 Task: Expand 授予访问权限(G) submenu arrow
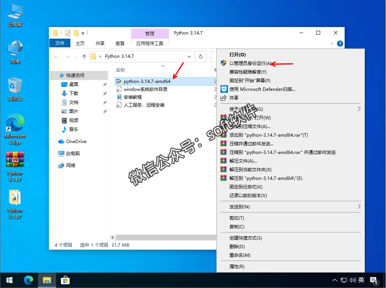tap(359, 109)
